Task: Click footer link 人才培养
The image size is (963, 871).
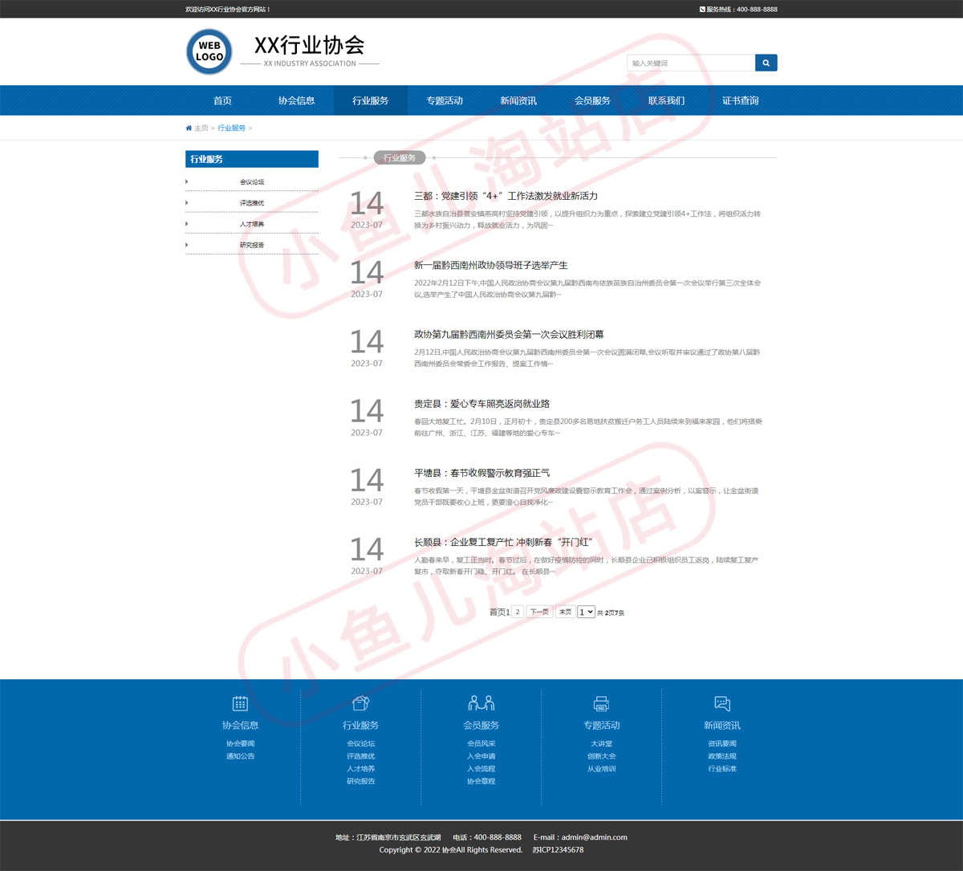Action: tap(360, 768)
